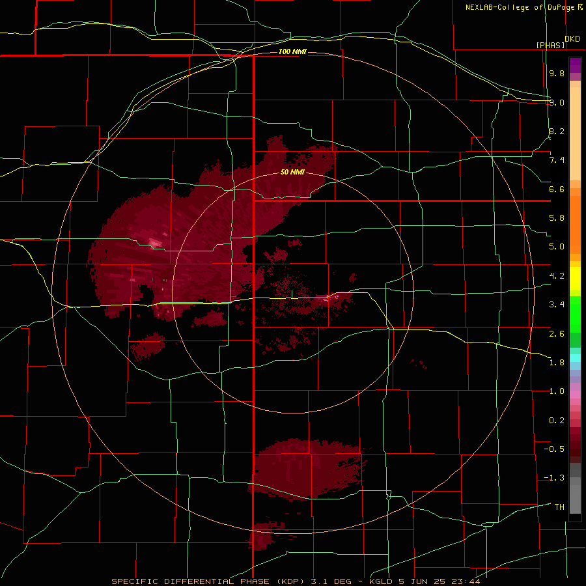Click the 1.8 scale value

point(557,363)
